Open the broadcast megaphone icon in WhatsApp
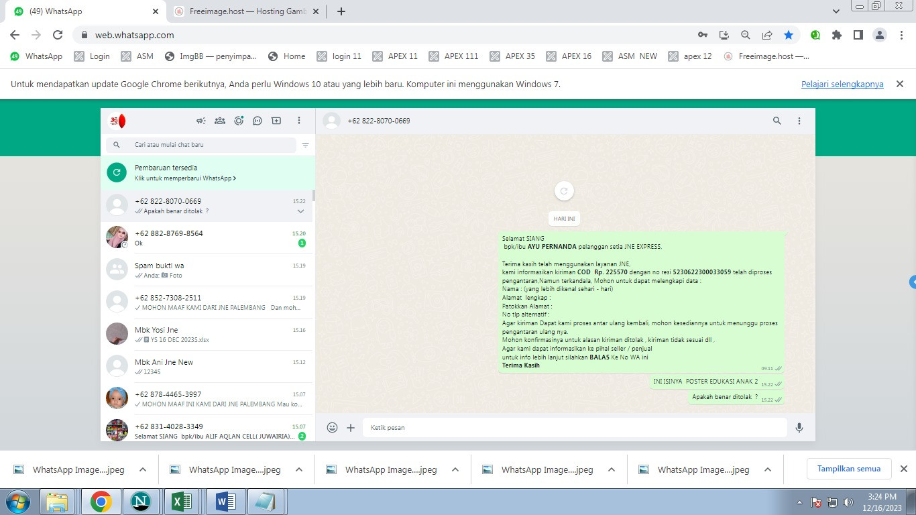 click(x=201, y=121)
